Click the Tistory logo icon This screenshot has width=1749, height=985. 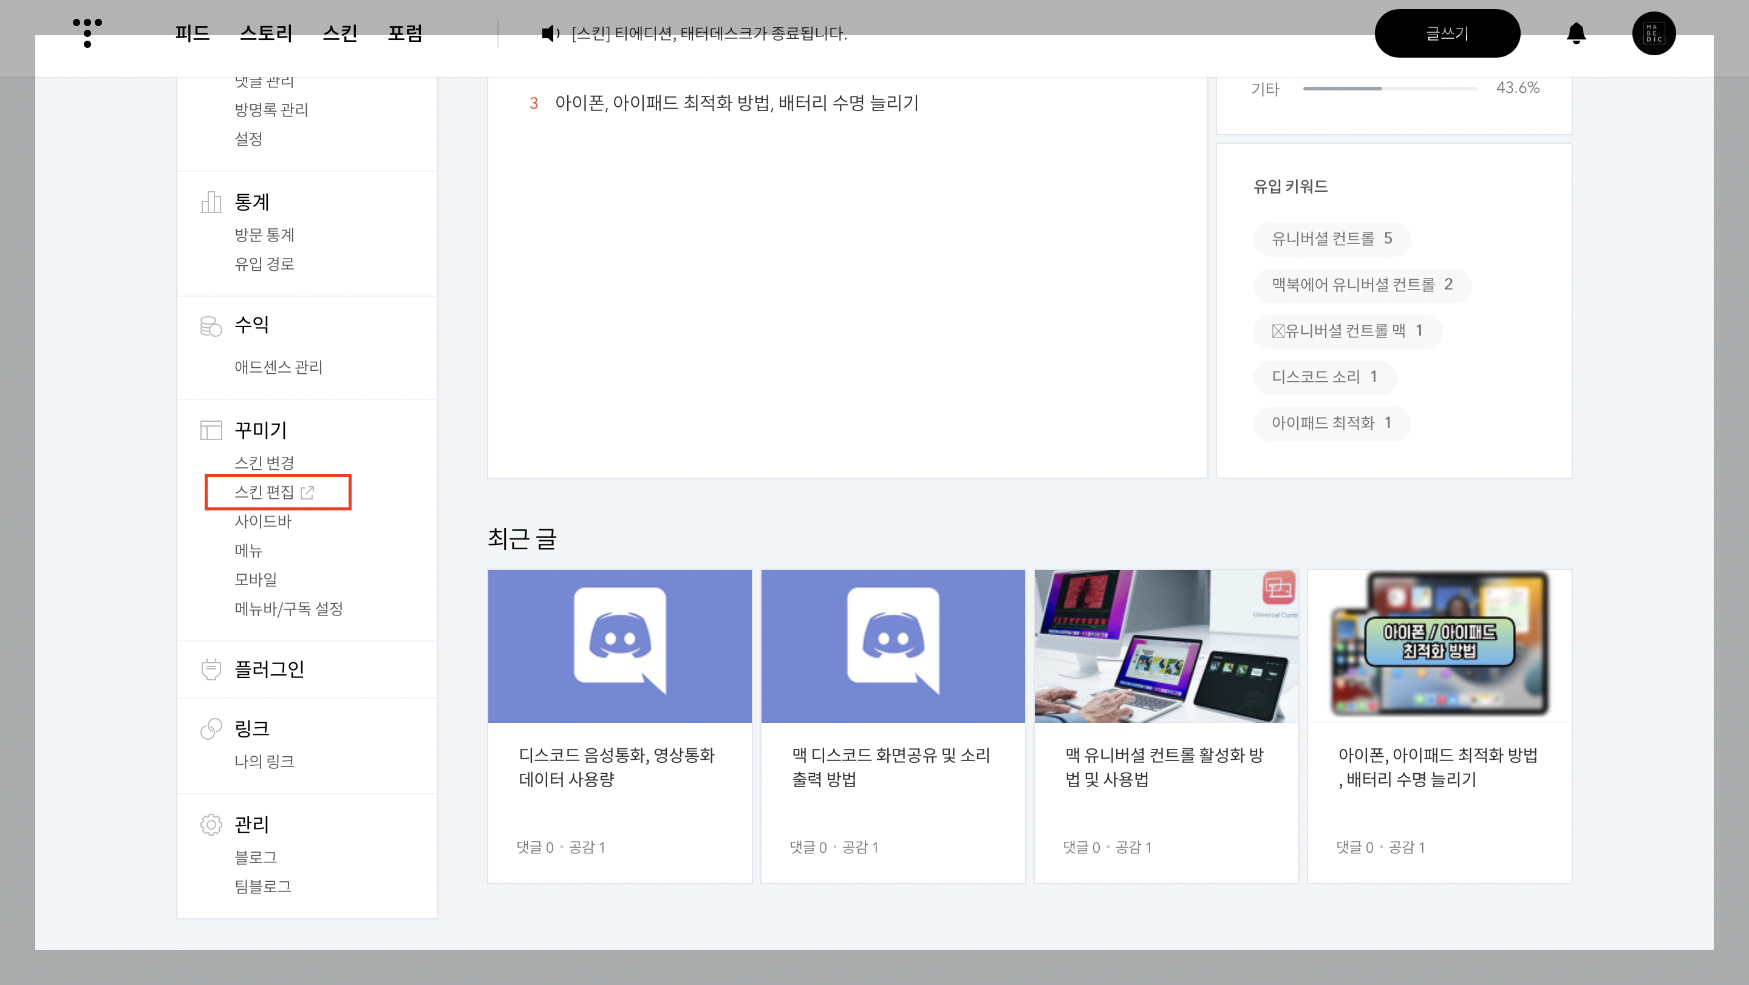tap(87, 33)
